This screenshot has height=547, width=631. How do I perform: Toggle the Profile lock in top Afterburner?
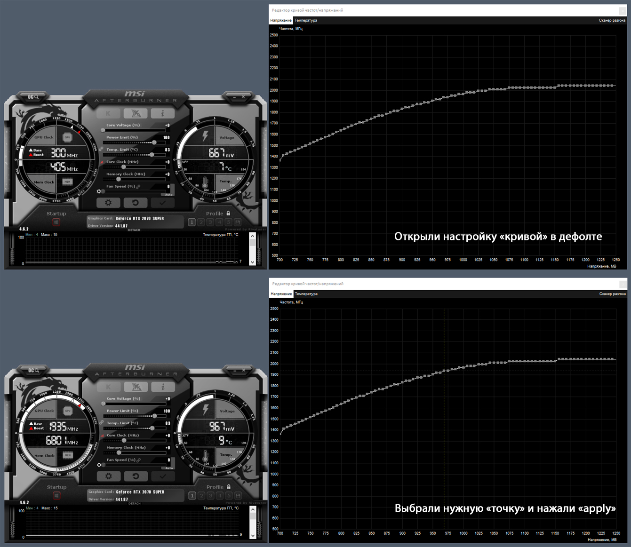[x=228, y=213]
